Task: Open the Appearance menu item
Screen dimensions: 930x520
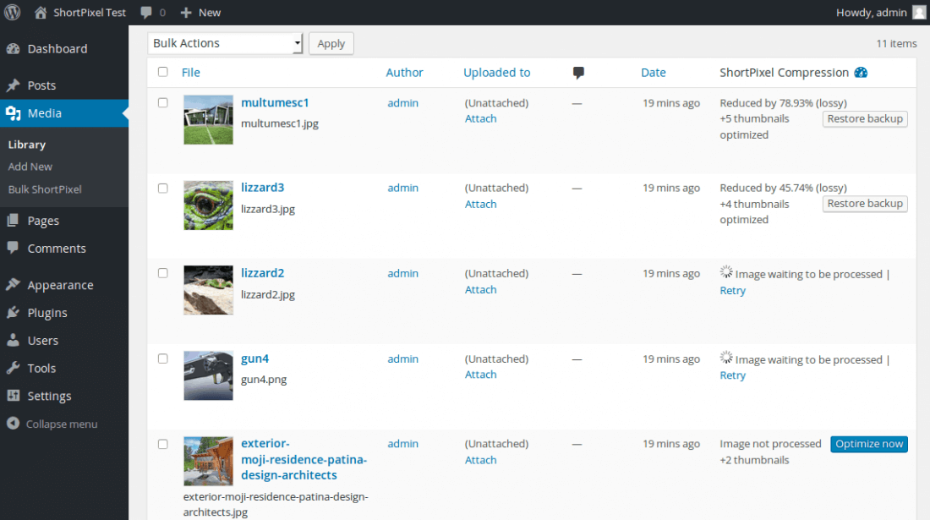Action: click(x=64, y=285)
